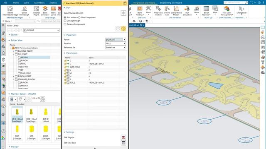Open the Define Cam tool

(167, 9)
